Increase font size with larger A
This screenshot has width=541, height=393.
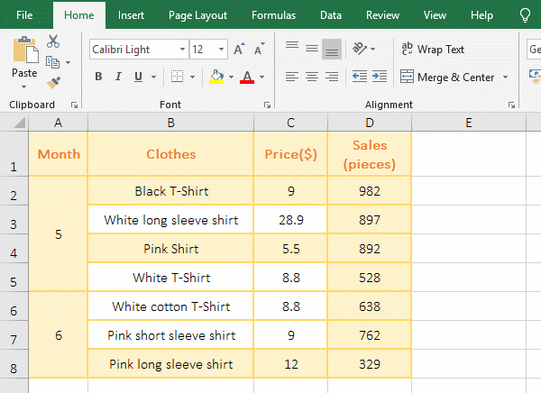[x=239, y=49]
